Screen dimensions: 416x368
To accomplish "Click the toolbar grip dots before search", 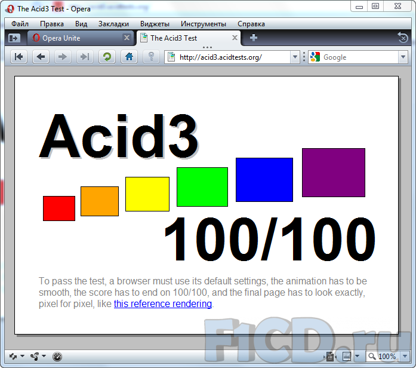I will (304, 57).
